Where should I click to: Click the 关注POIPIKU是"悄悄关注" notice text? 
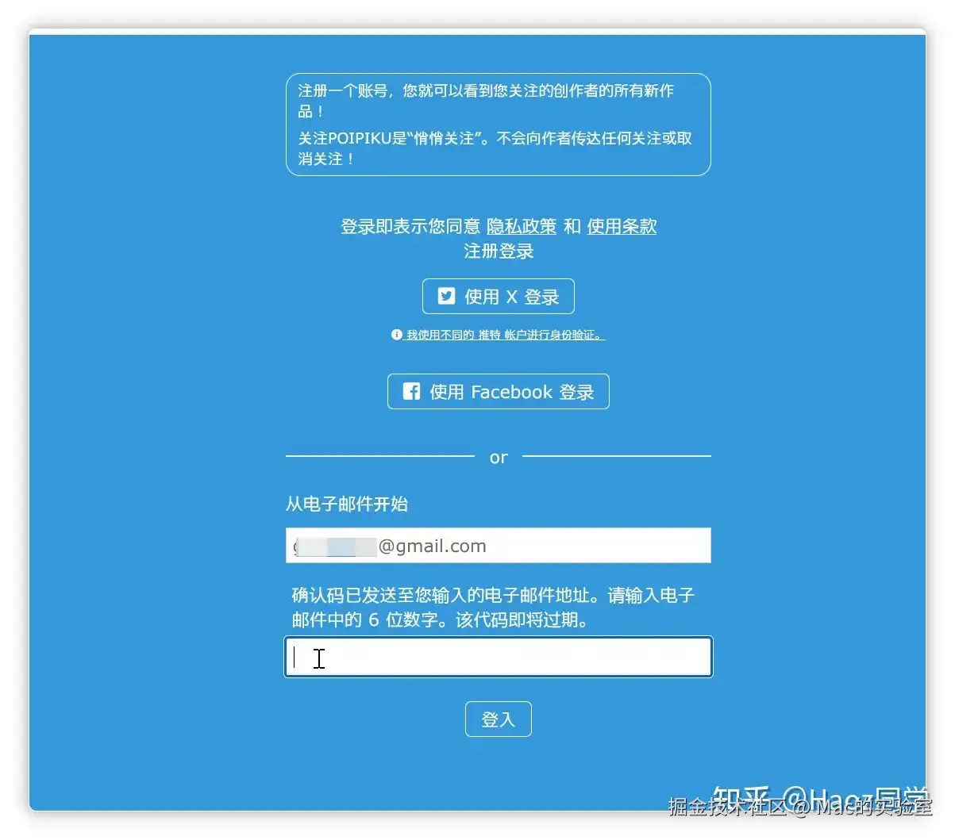click(495, 148)
